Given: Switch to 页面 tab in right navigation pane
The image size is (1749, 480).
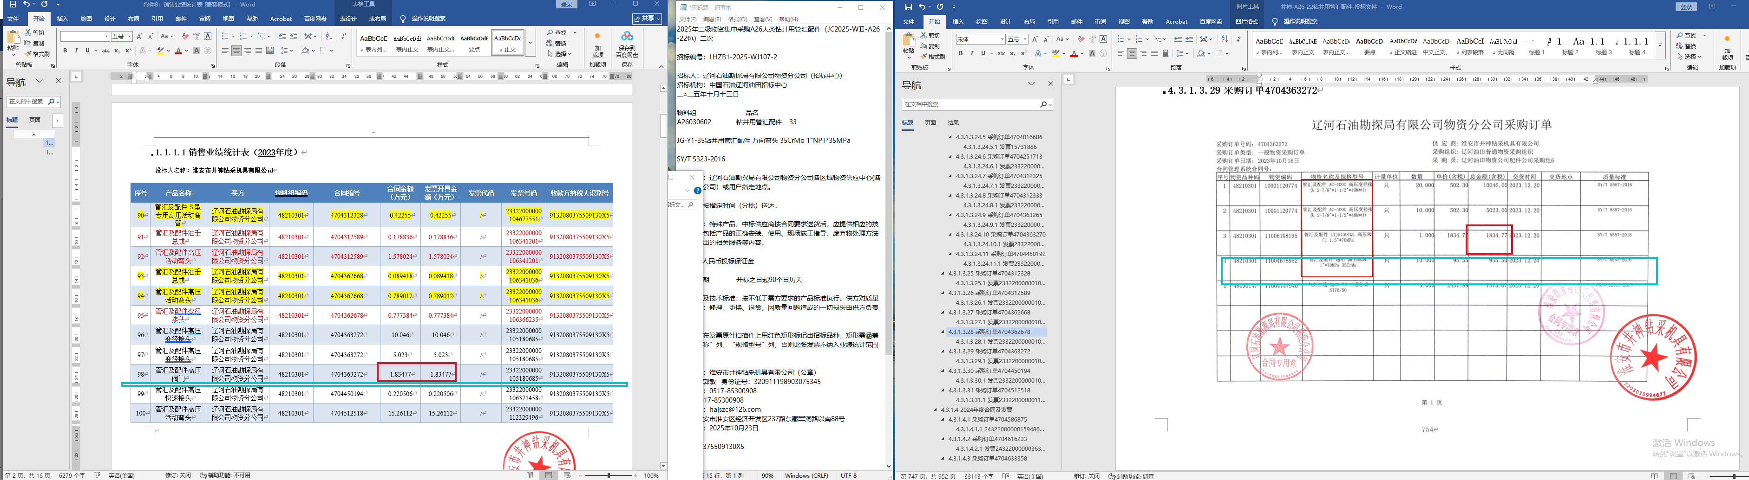Looking at the screenshot, I should [x=930, y=123].
